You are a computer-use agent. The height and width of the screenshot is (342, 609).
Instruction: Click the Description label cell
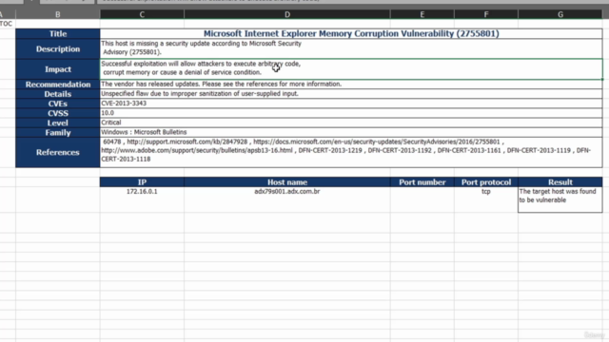click(x=57, y=48)
